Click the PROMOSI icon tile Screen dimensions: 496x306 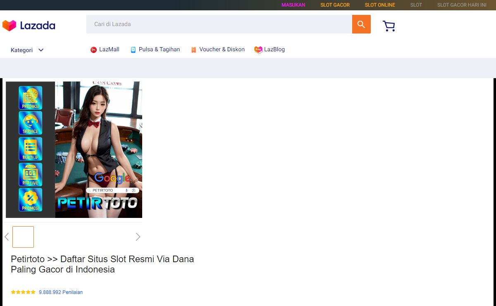coord(30,200)
